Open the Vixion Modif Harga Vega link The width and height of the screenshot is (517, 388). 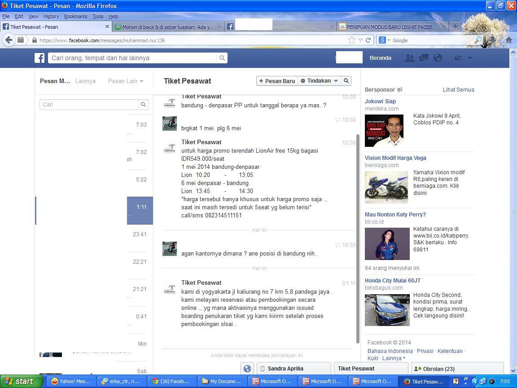(395, 158)
